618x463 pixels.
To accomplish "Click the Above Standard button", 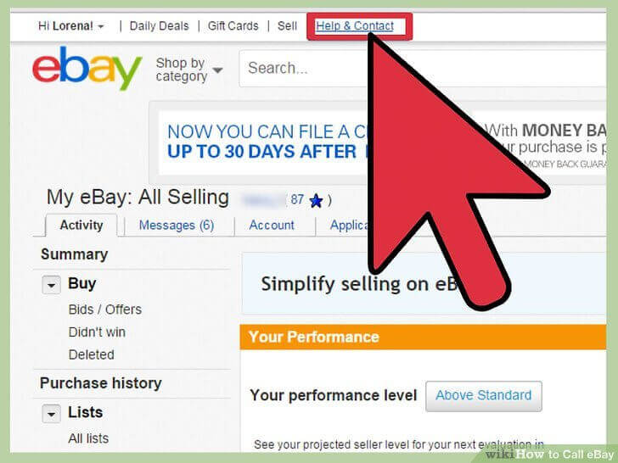I will [484, 396].
